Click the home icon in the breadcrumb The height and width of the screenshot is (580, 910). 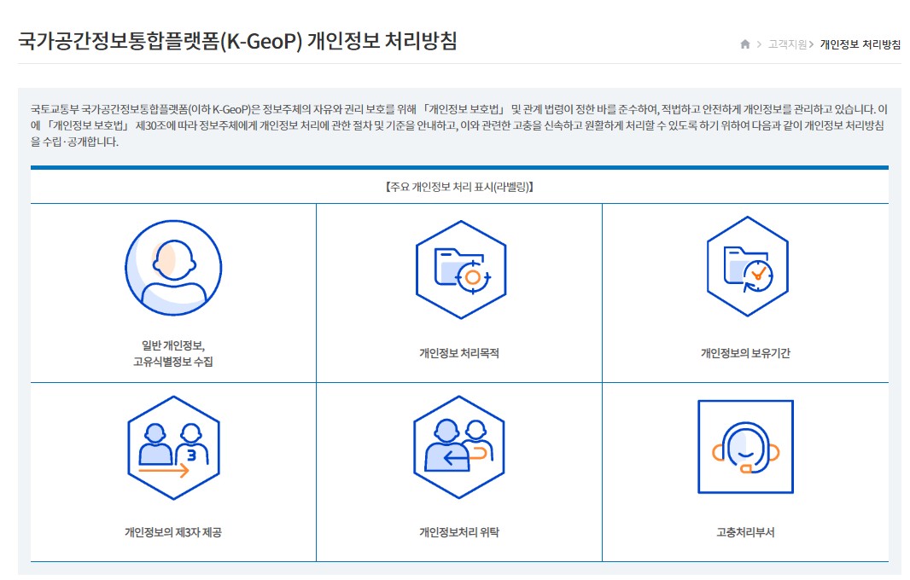(x=745, y=44)
